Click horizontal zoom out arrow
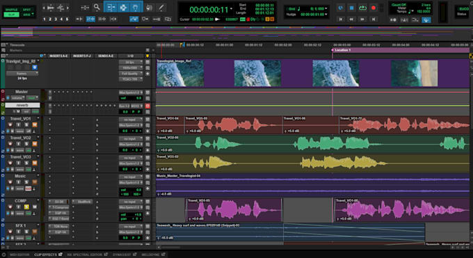The width and height of the screenshot is (473, 258). point(44,8)
